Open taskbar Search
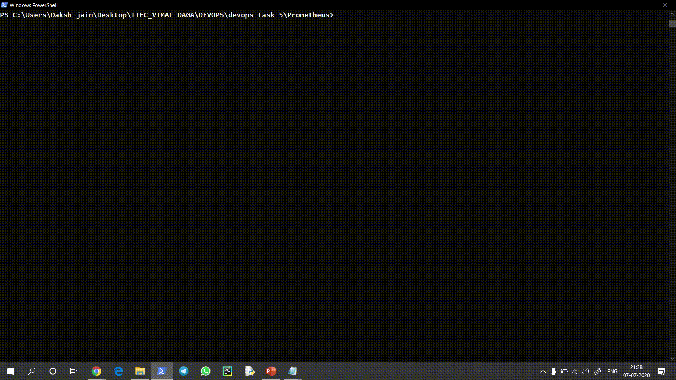Viewport: 676px width, 380px height. pyautogui.click(x=32, y=371)
